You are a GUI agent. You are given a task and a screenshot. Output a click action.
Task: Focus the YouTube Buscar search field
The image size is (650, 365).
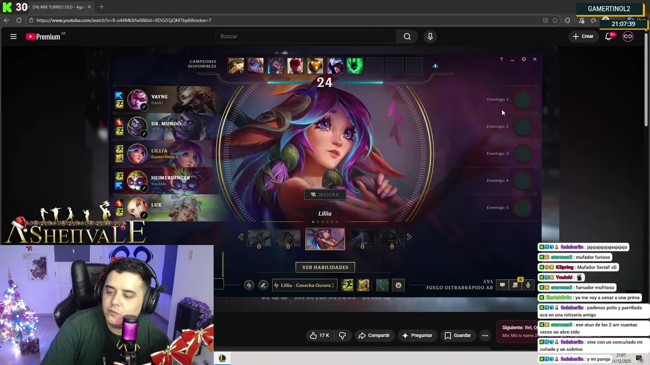(x=306, y=36)
